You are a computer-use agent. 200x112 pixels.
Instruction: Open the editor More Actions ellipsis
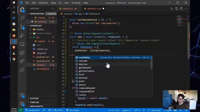click(x=186, y=8)
